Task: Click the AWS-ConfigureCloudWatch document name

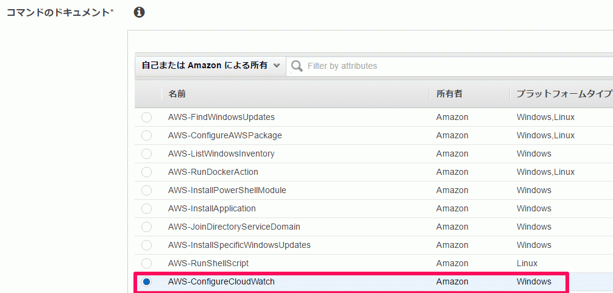Action: 221,281
